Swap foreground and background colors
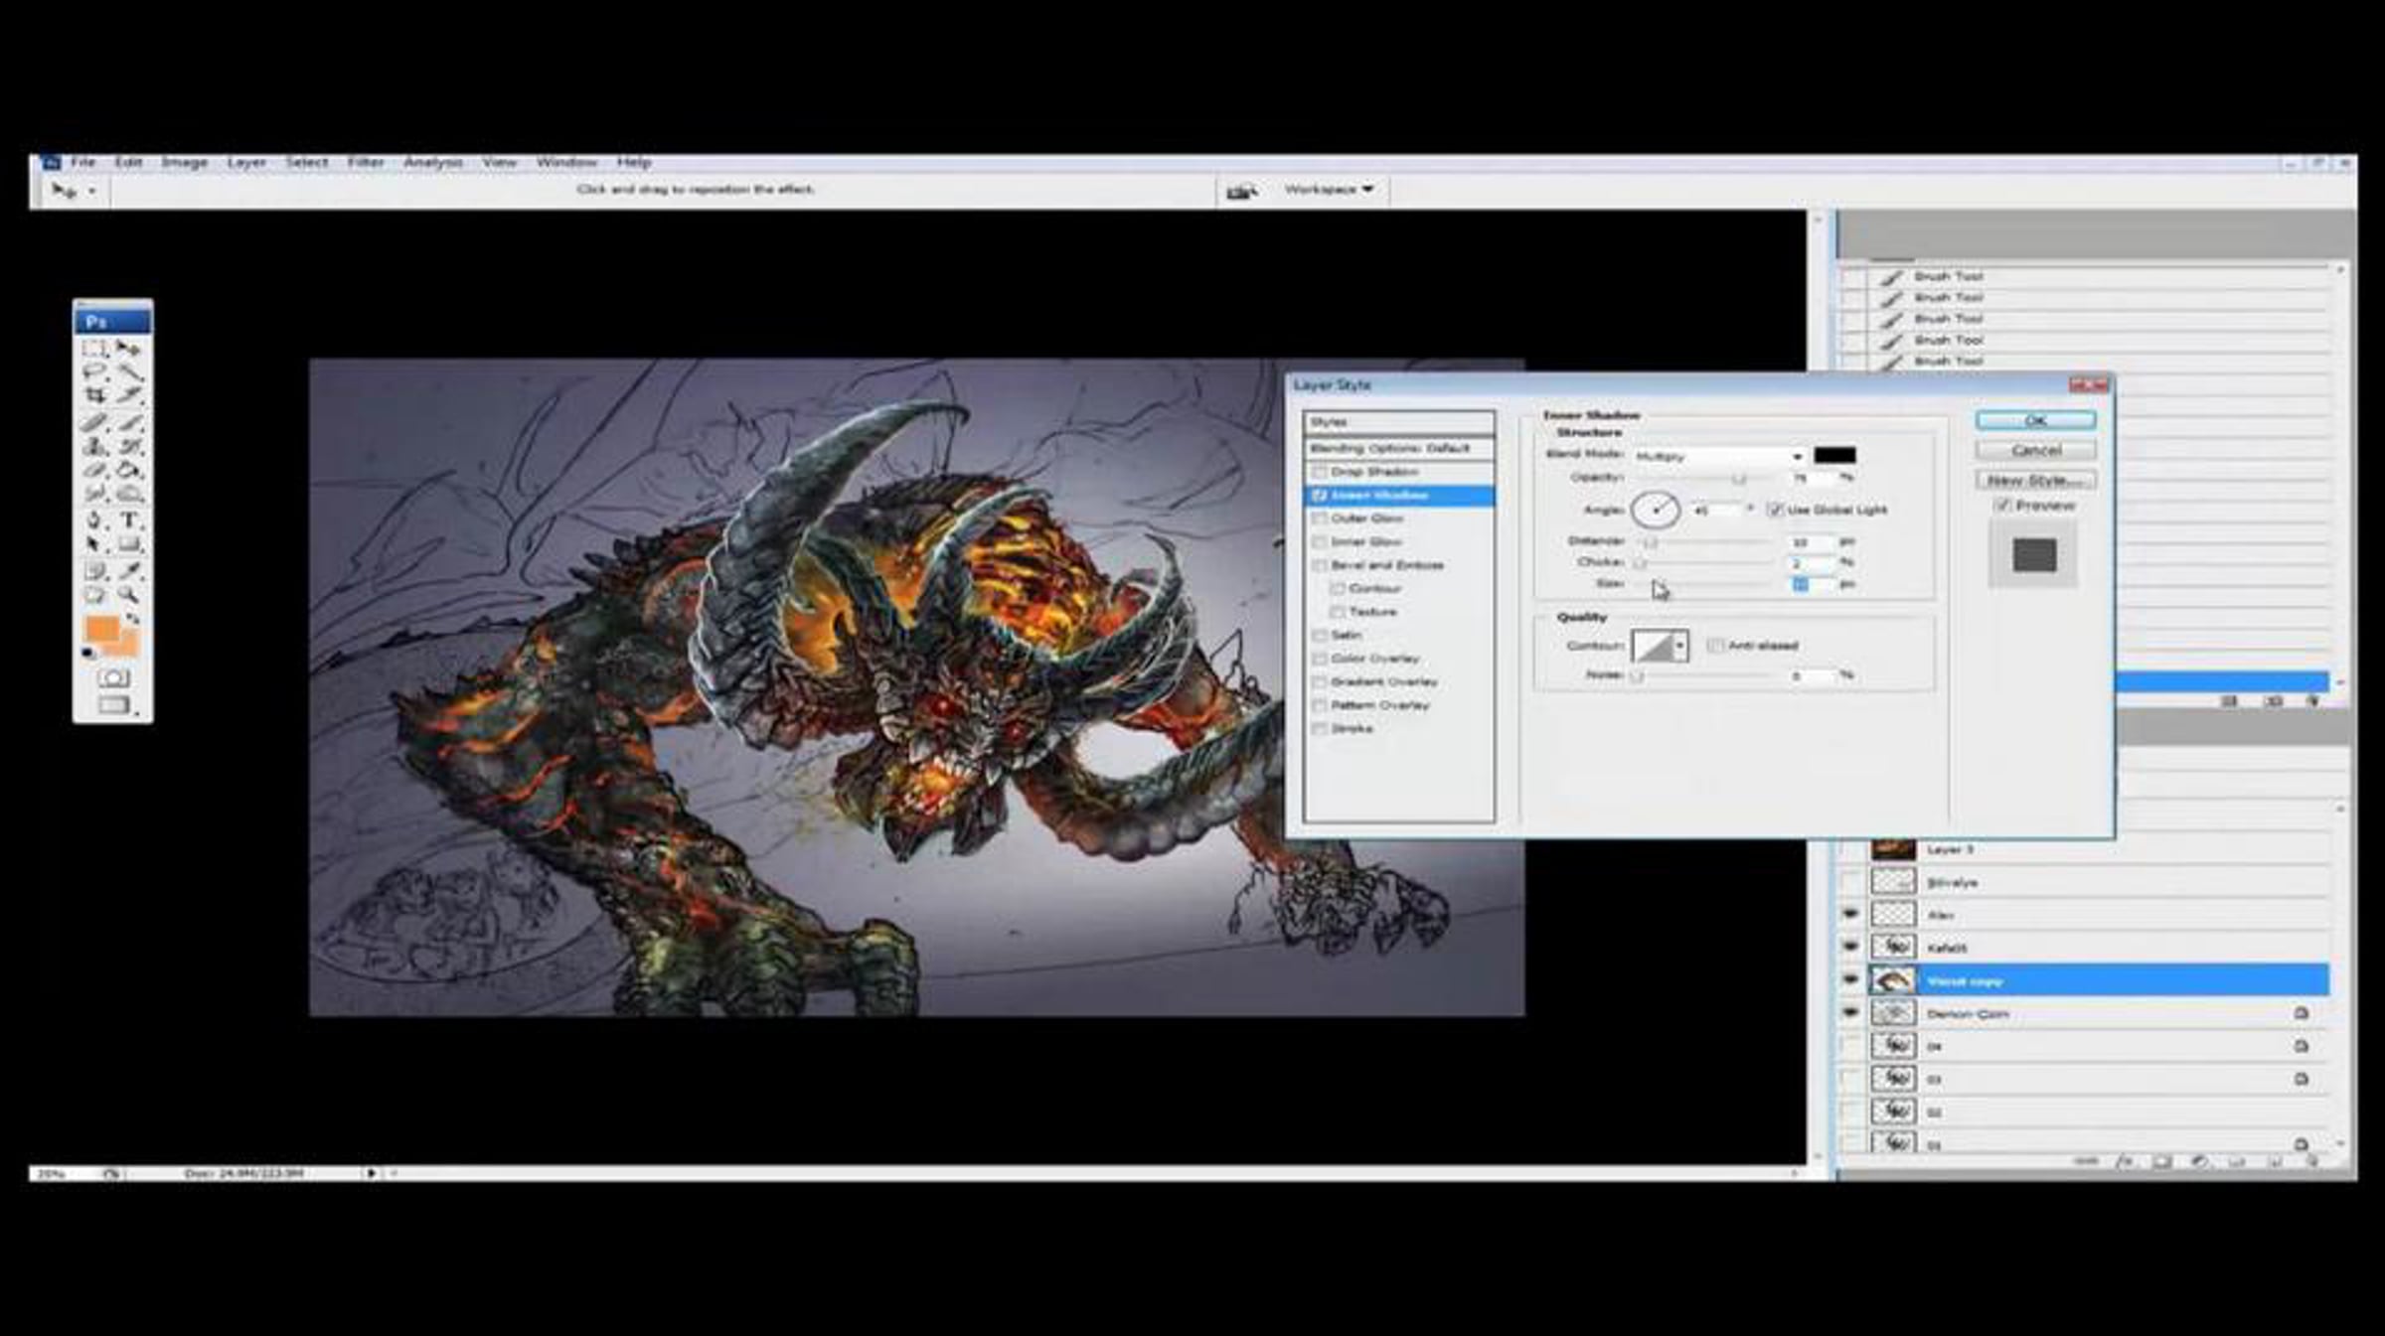 click(133, 619)
